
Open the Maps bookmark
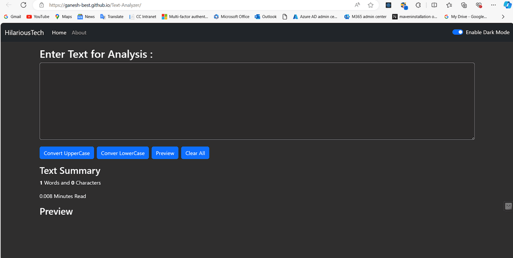64,17
